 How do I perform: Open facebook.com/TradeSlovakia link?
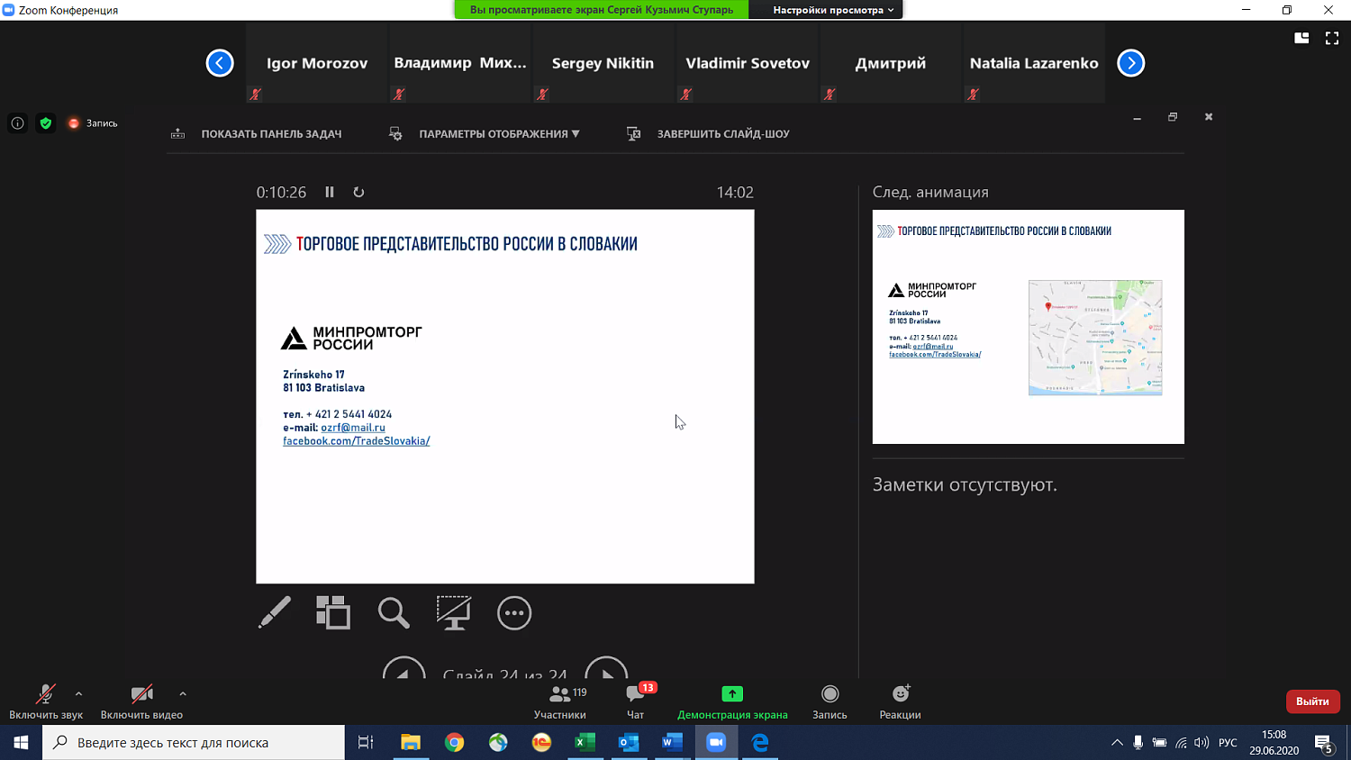pyautogui.click(x=357, y=441)
